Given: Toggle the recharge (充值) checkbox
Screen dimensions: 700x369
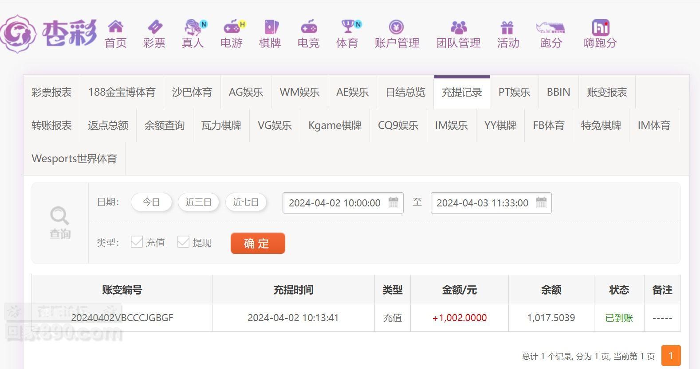Looking at the screenshot, I should (x=137, y=242).
